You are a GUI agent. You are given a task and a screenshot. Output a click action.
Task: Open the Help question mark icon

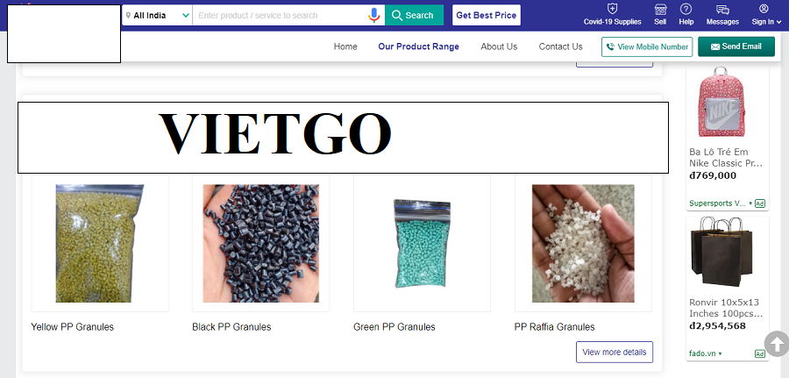tap(686, 9)
